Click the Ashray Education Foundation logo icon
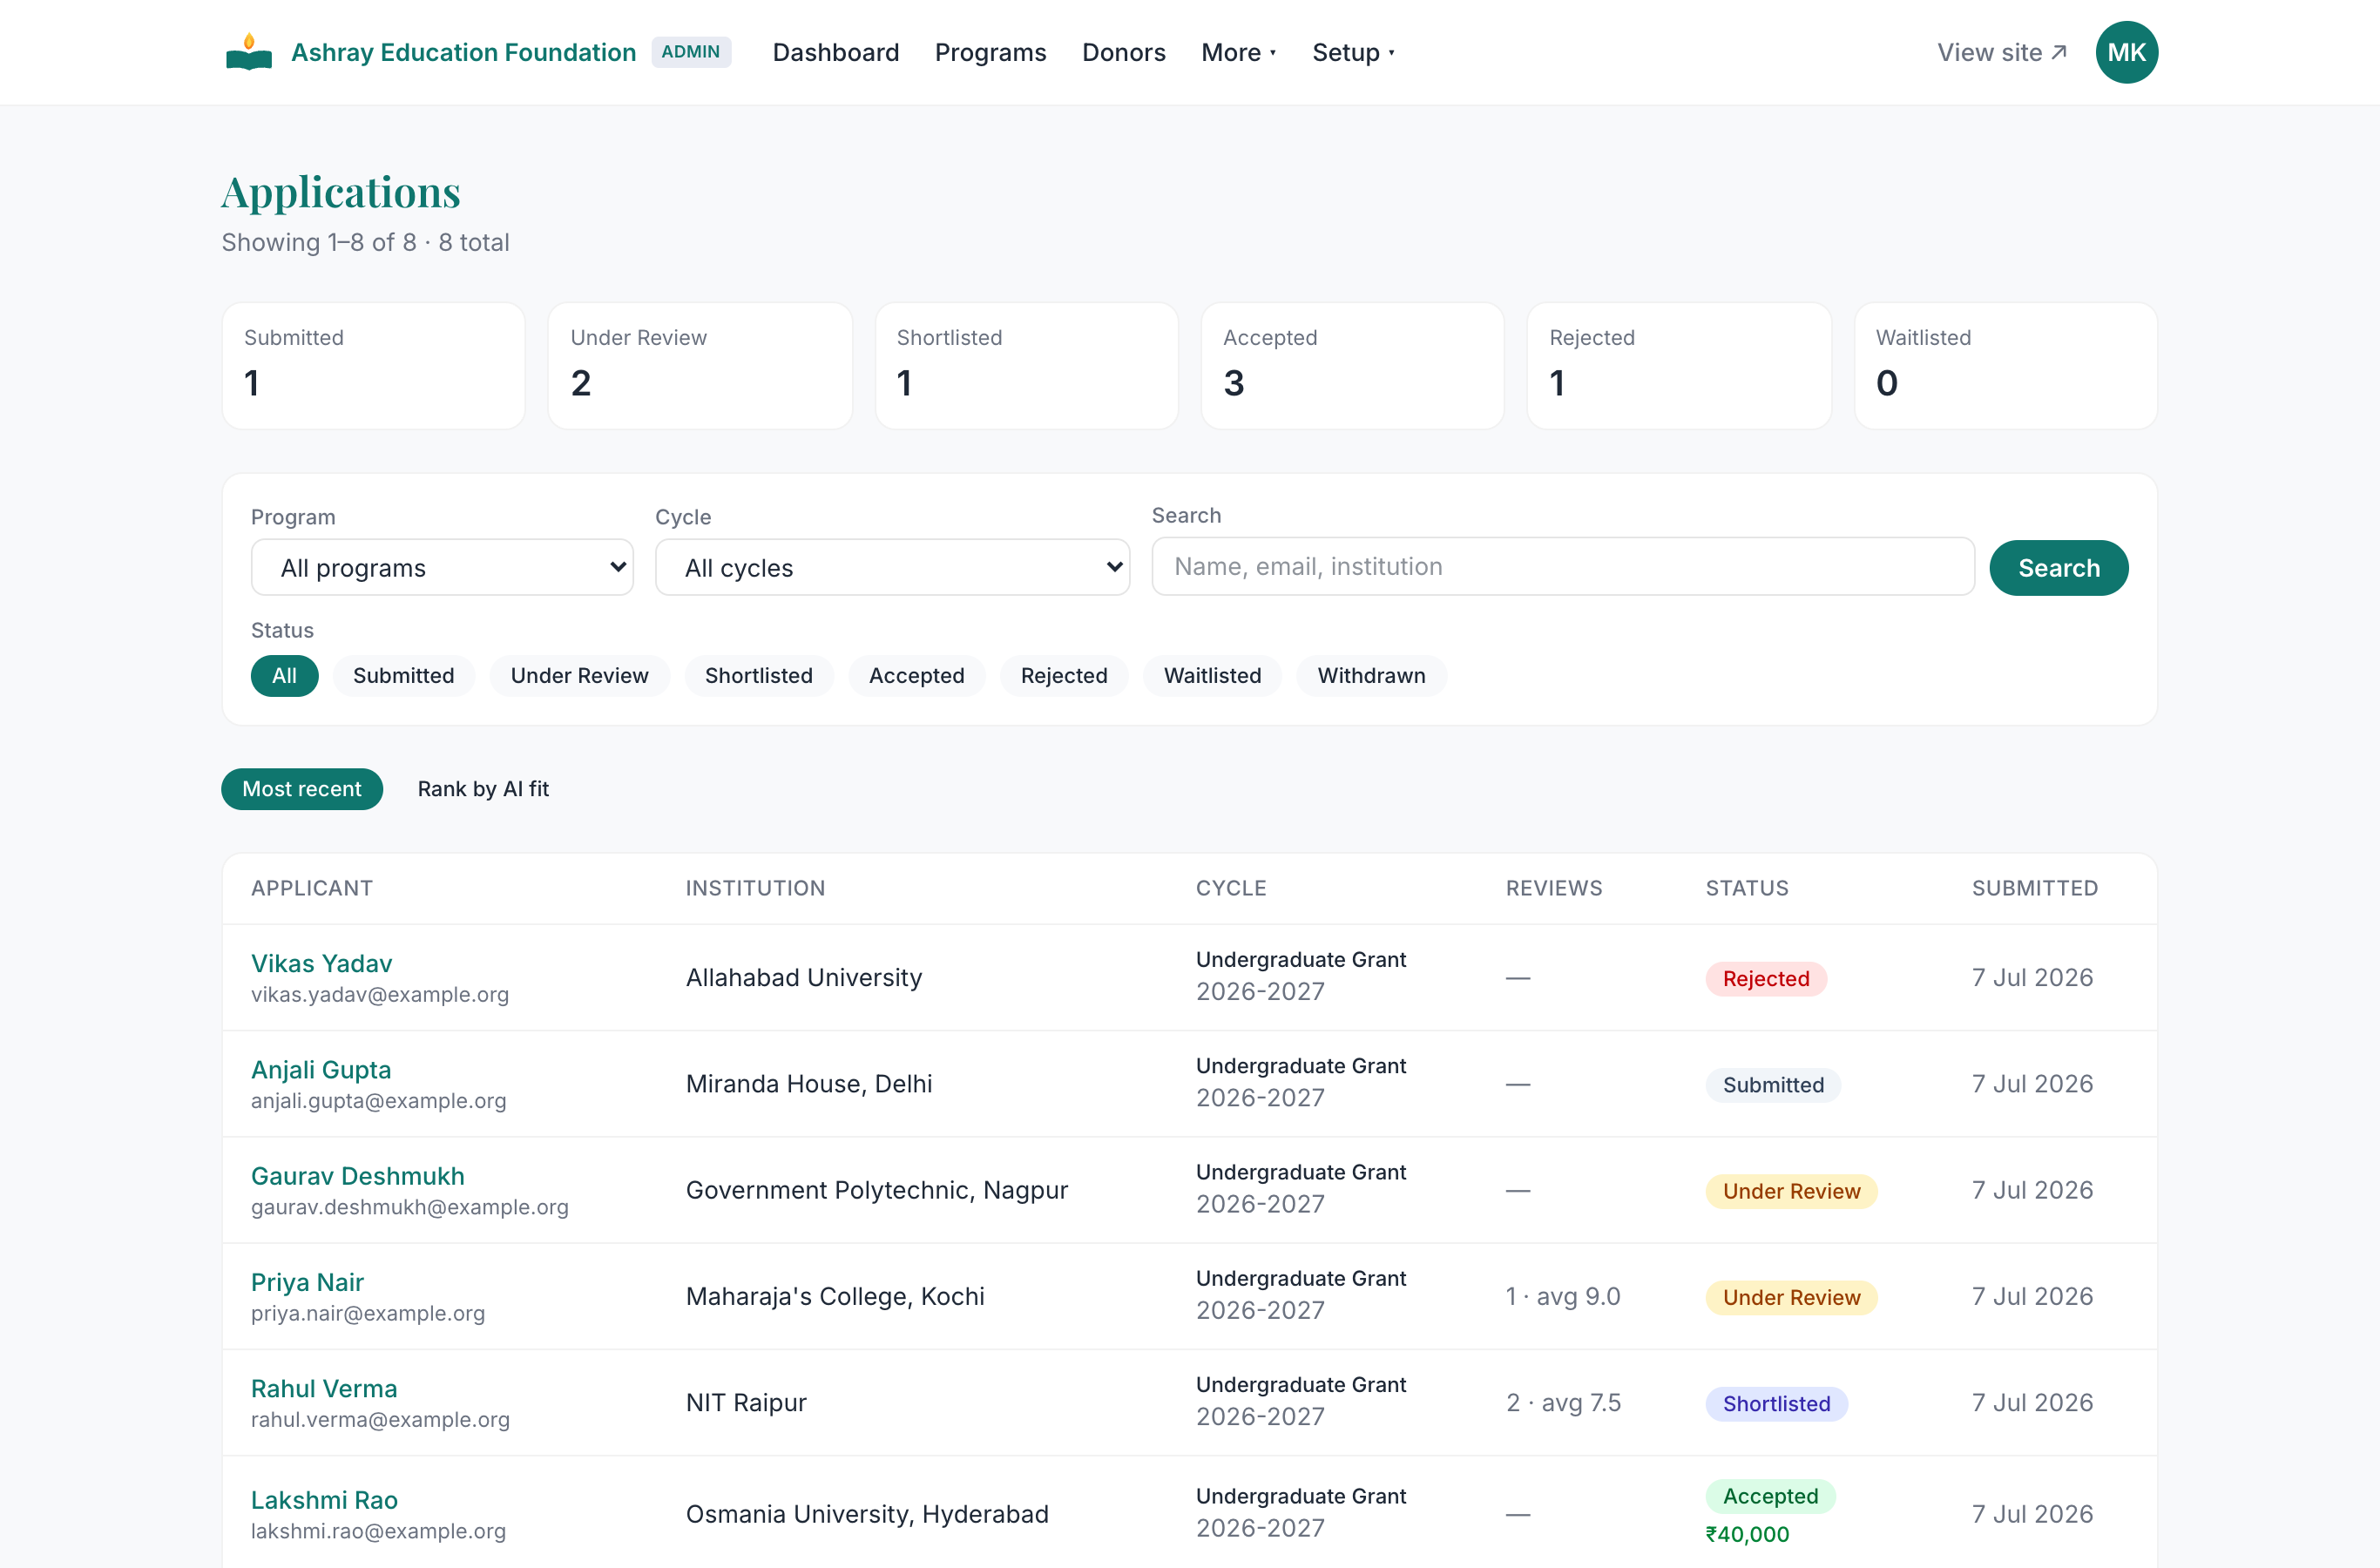The width and height of the screenshot is (2380, 1568). click(x=249, y=52)
